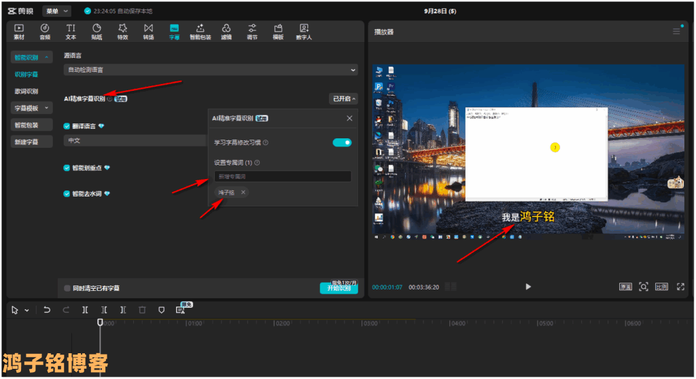
Task: Open the 滤镜 (Filters) panel
Action: pyautogui.click(x=226, y=31)
